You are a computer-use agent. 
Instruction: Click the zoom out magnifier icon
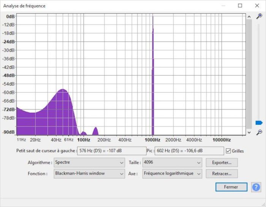[x=259, y=132]
